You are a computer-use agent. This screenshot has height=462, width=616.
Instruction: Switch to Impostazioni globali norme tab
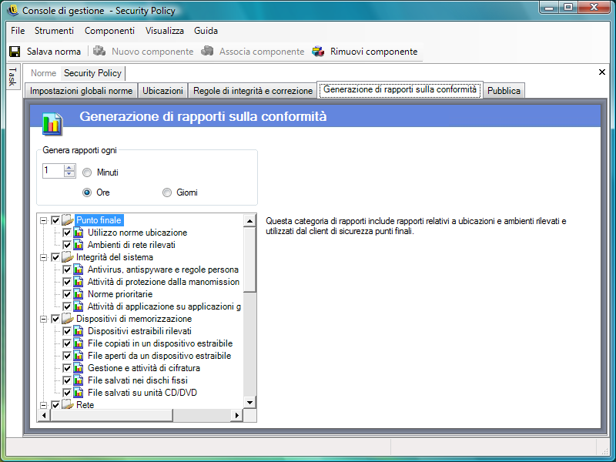[82, 91]
